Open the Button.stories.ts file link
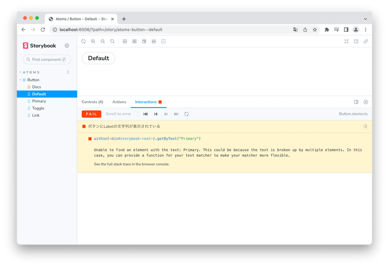 click(x=354, y=114)
